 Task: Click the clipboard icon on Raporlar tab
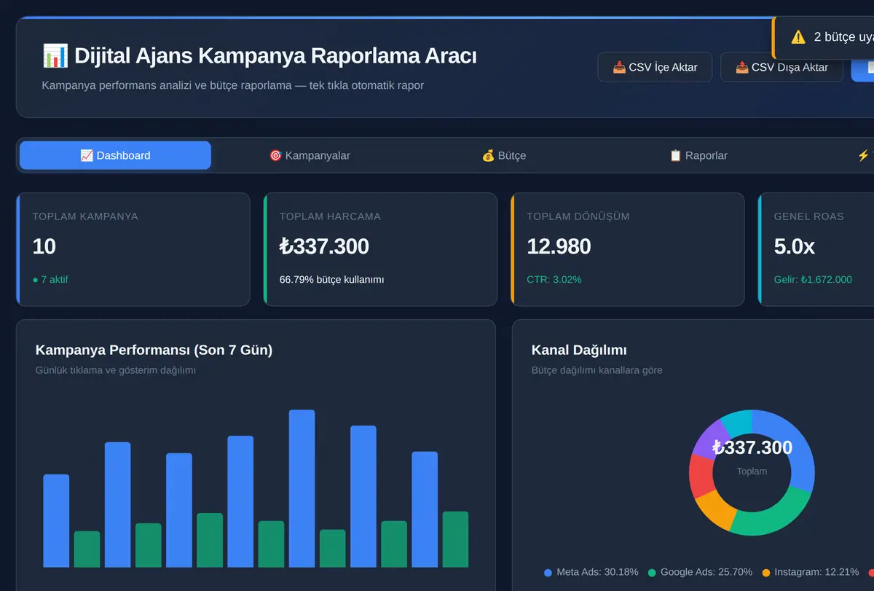click(676, 155)
